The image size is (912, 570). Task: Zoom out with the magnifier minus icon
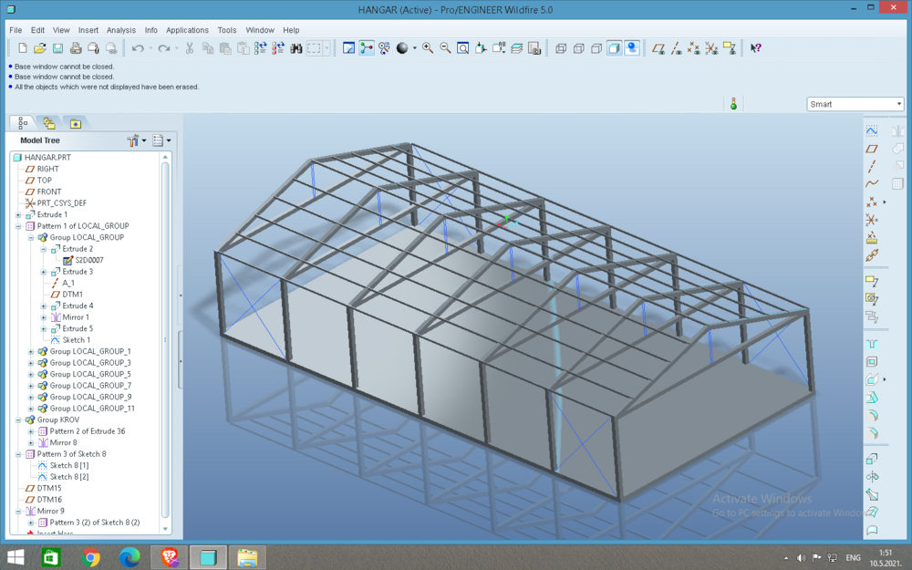(445, 48)
